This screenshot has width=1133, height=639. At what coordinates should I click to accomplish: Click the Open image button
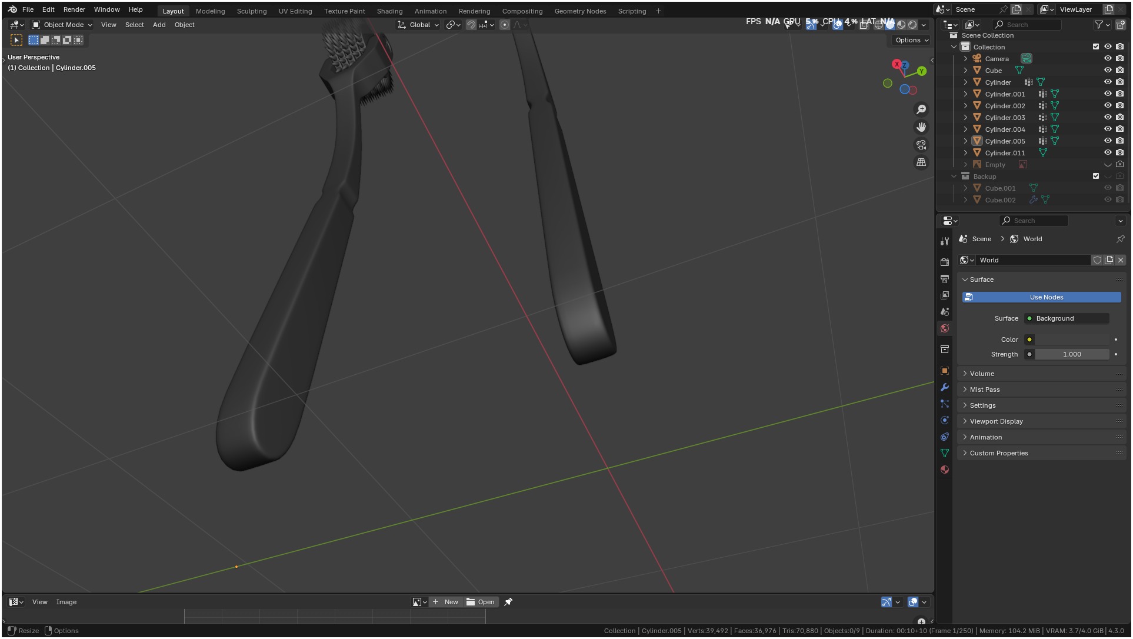point(481,602)
